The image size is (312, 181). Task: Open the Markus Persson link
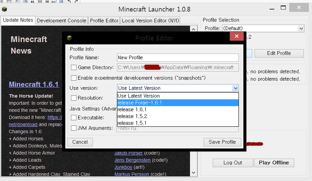click(132, 174)
